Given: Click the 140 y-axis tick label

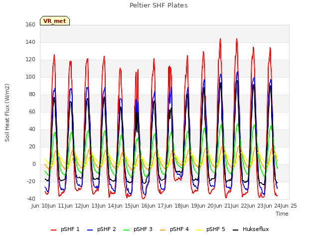Looking at the screenshot, I should [x=30, y=42].
